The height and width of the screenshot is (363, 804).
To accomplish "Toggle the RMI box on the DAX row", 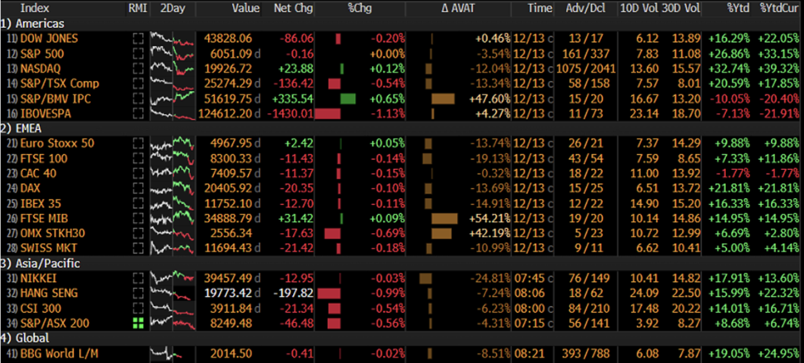I will pyautogui.click(x=137, y=188).
